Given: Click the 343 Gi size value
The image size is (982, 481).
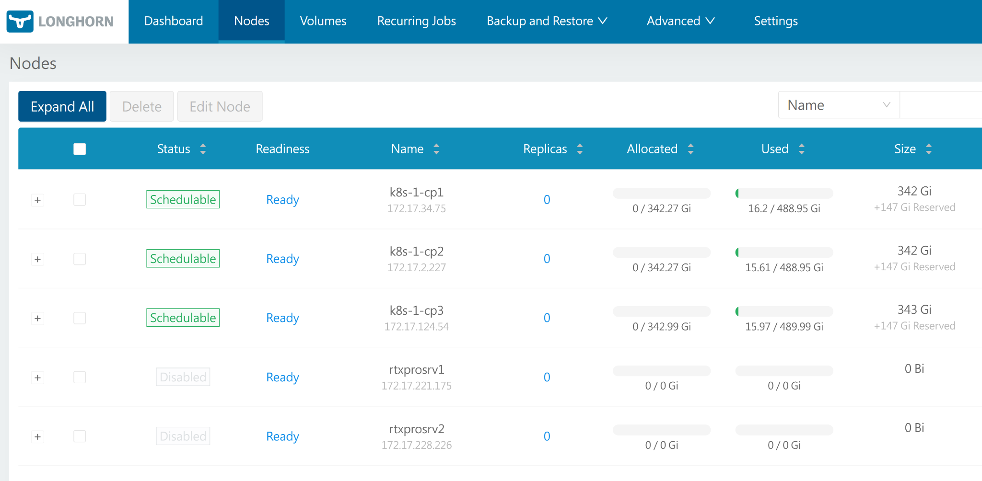Looking at the screenshot, I should (914, 309).
